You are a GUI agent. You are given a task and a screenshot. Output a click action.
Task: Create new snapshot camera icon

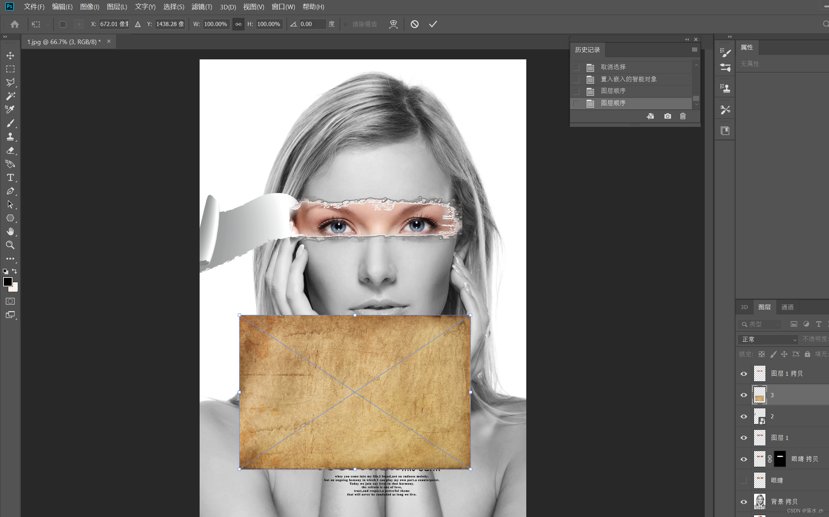667,116
